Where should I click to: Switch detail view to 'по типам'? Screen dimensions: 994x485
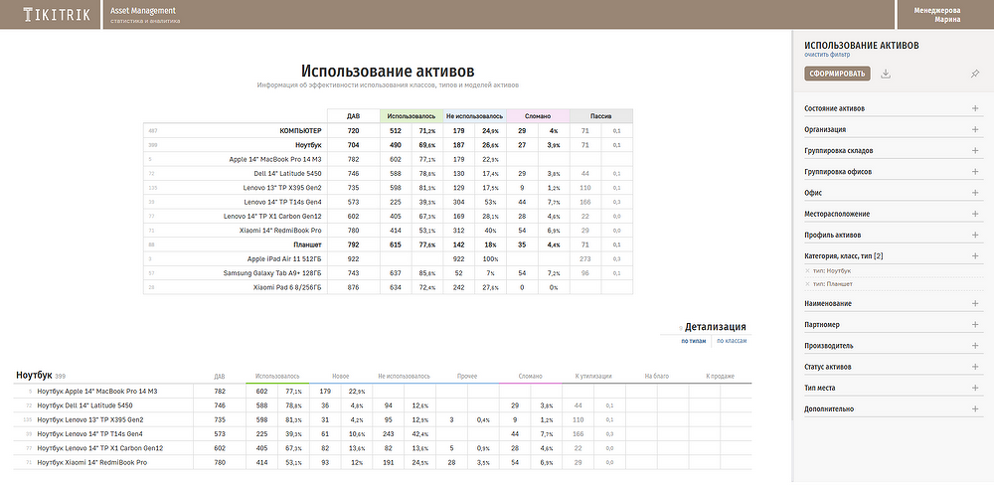(694, 340)
